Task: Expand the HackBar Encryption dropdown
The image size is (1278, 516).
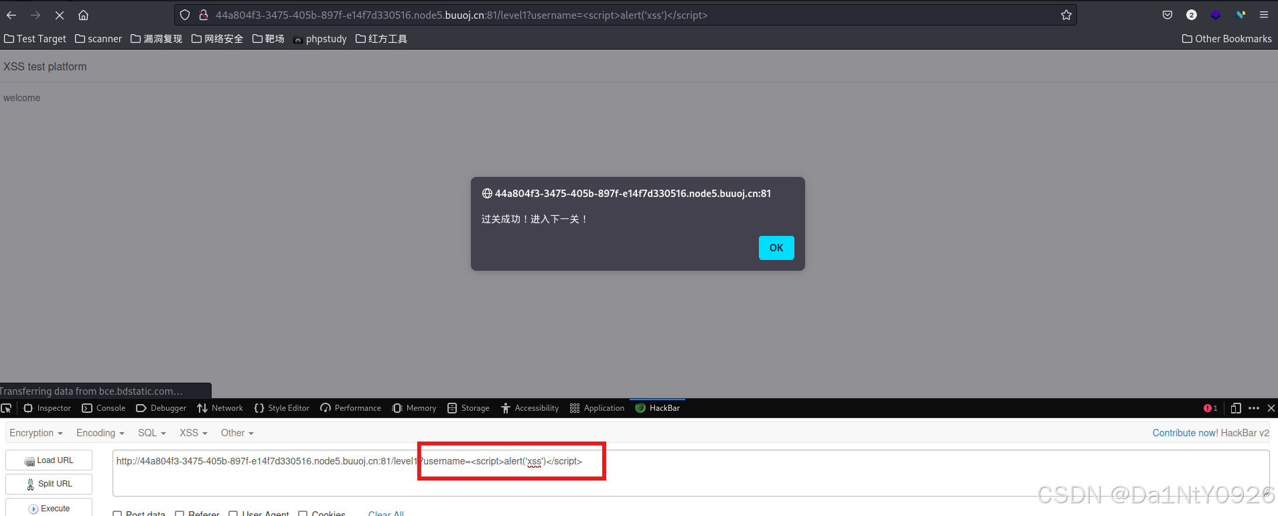Action: pos(36,433)
